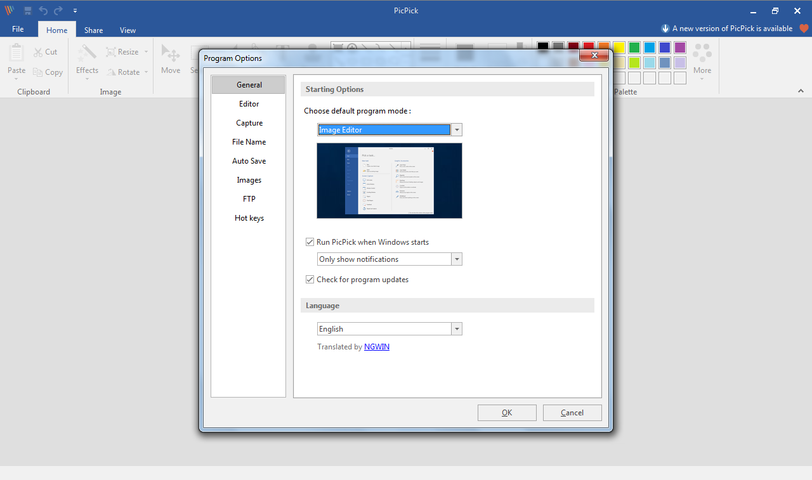Screen dimensions: 812x480
Task: Click 'A new version of PicPick is available'
Action: (732, 29)
